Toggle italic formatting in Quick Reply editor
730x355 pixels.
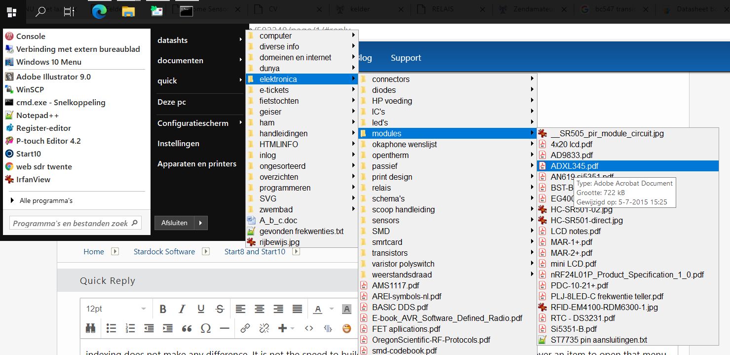coord(182,309)
